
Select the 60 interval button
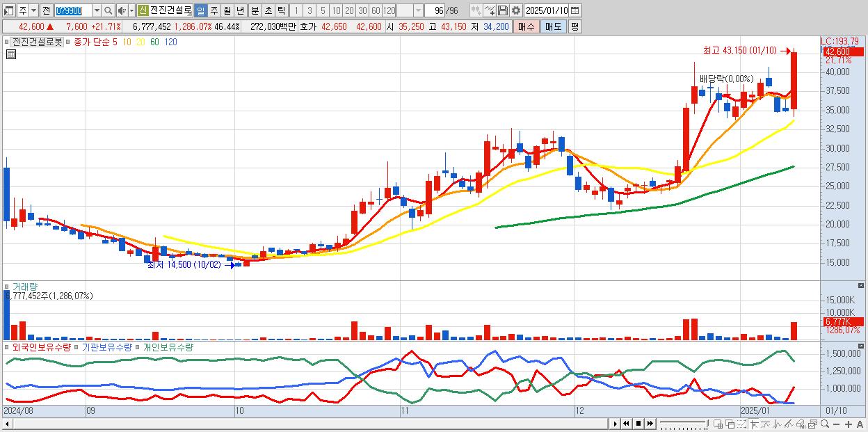pos(376,10)
